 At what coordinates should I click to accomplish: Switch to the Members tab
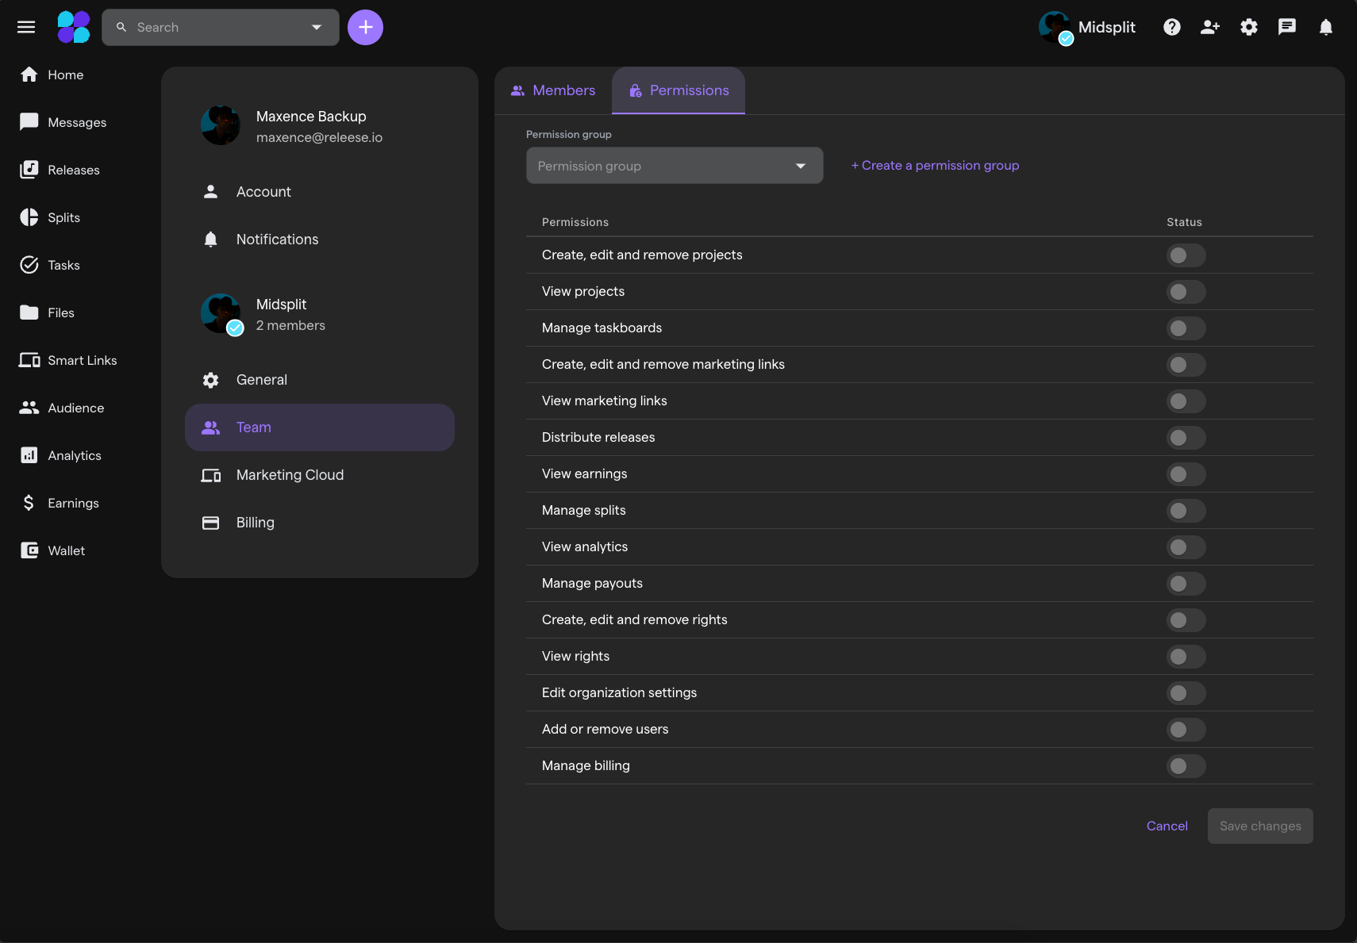[x=553, y=90]
